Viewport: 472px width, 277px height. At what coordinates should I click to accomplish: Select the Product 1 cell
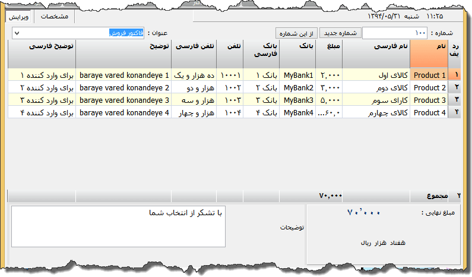pos(429,75)
